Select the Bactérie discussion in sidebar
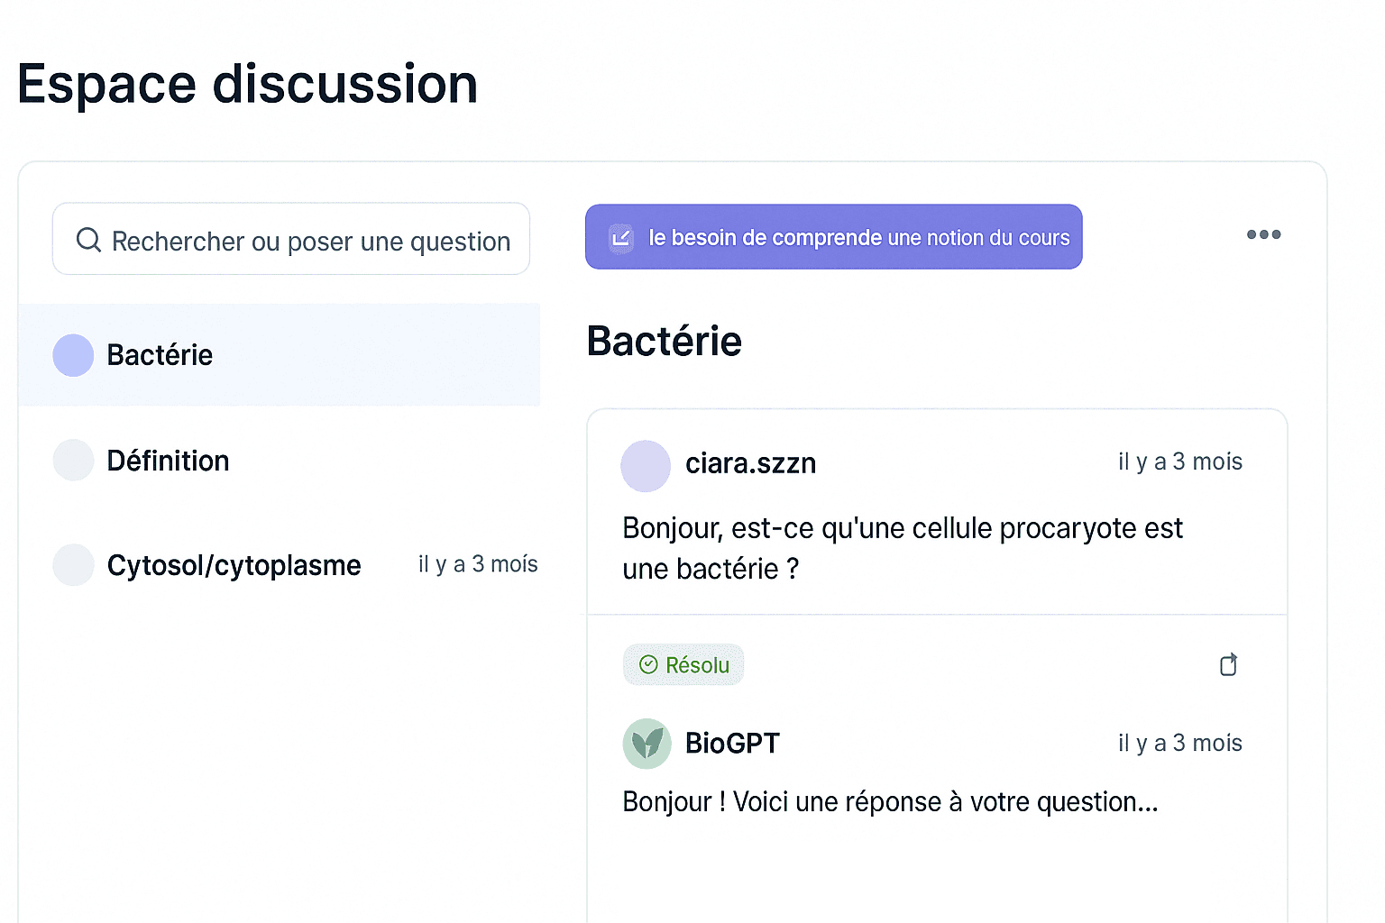The width and height of the screenshot is (1385, 923). tap(279, 355)
